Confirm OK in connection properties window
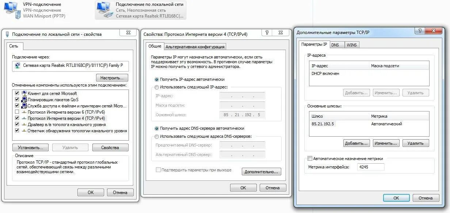The width and height of the screenshot is (450, 213). [91, 193]
